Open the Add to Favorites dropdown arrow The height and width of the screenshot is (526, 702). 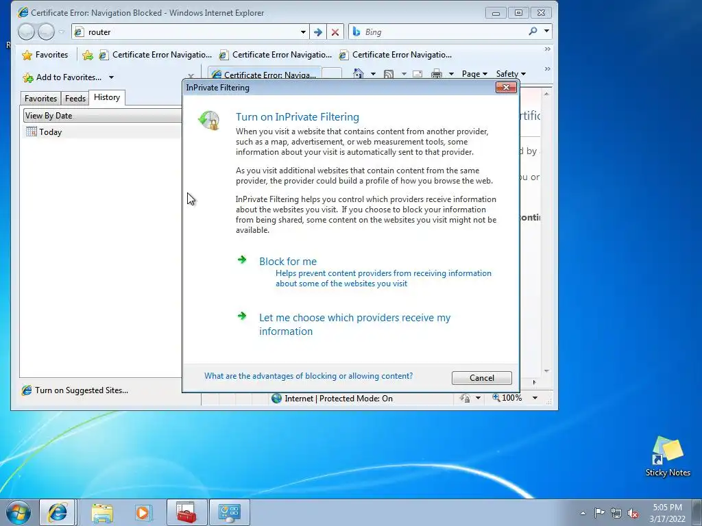pyautogui.click(x=111, y=77)
